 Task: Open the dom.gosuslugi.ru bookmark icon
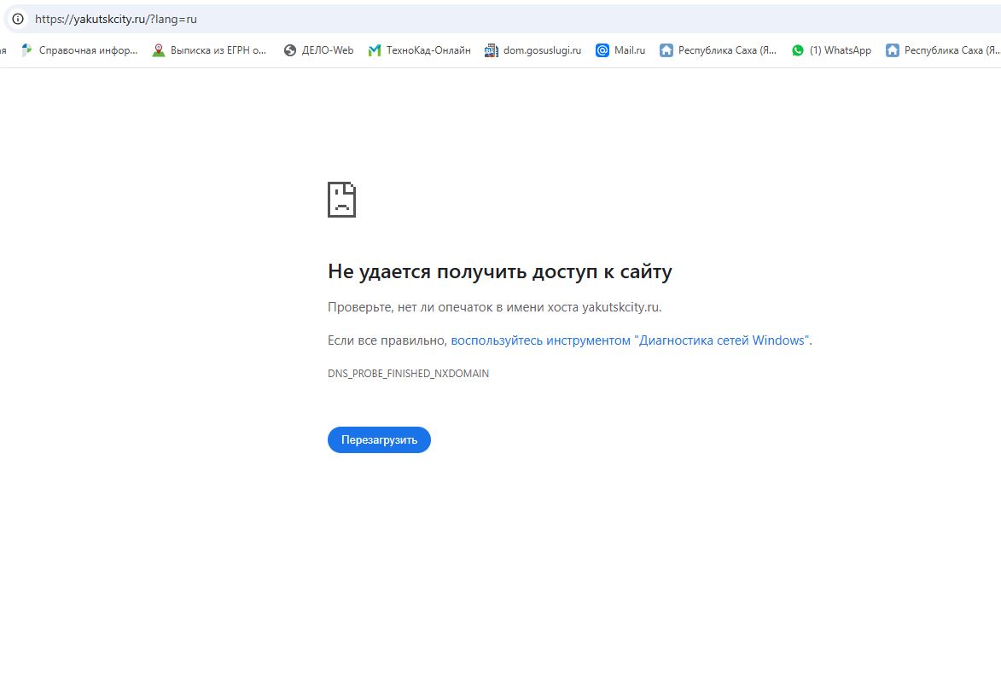491,50
